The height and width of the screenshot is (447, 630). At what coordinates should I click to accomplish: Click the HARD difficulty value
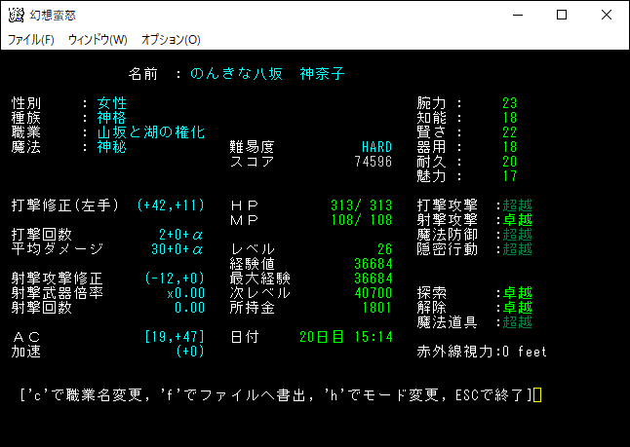click(376, 147)
